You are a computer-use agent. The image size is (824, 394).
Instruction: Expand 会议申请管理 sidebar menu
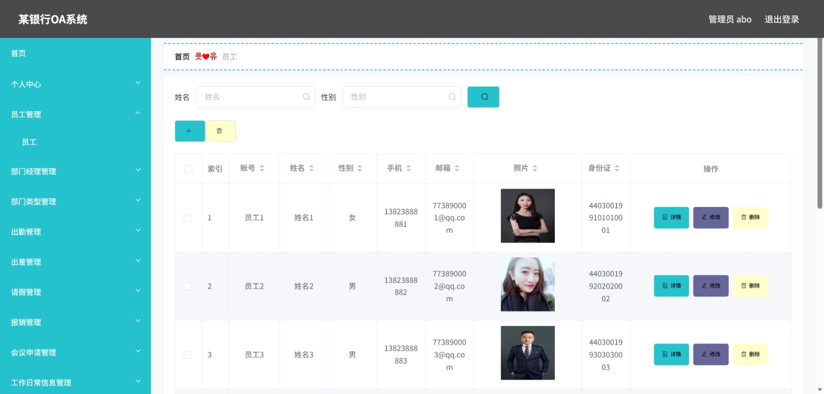coord(75,352)
